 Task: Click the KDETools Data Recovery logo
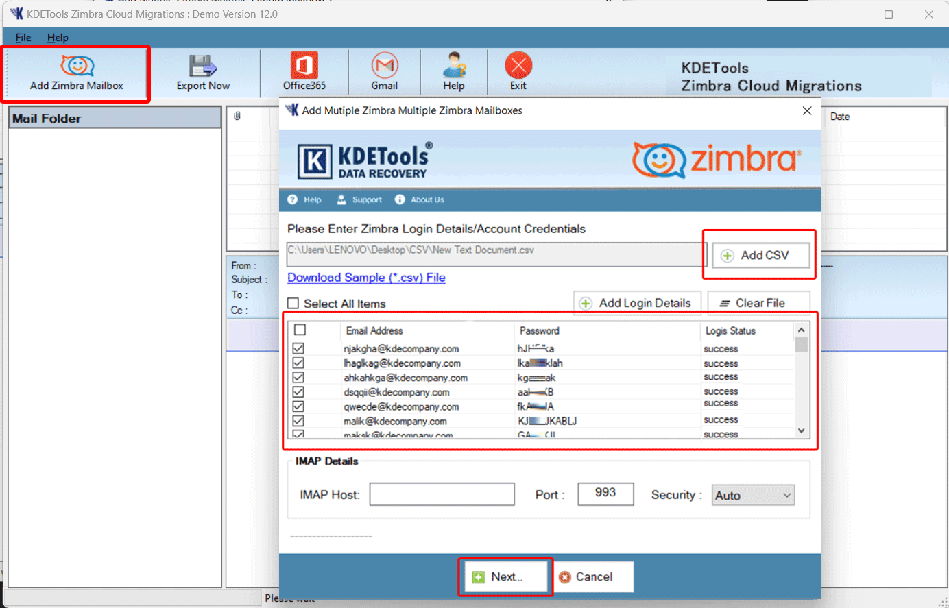point(365,160)
